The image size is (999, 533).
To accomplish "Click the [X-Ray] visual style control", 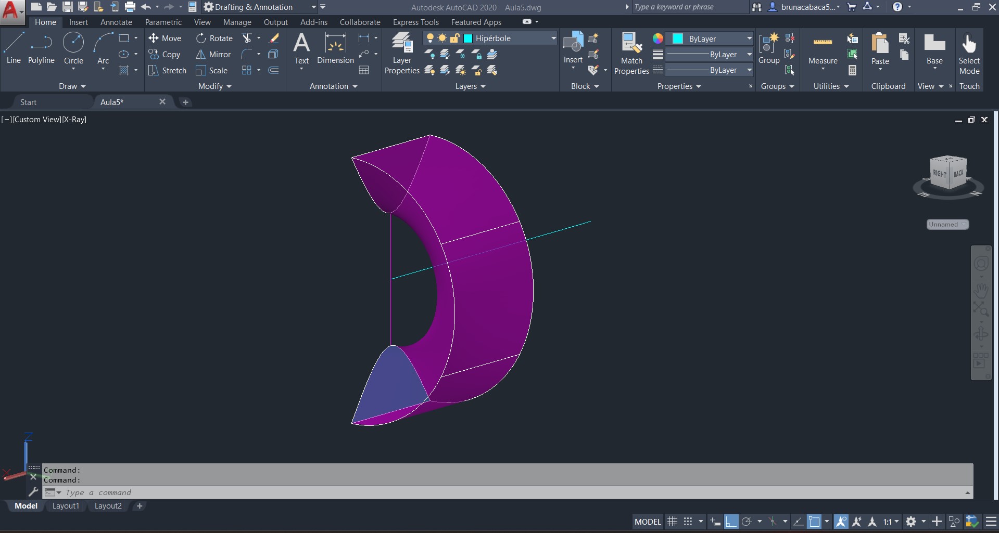I will tap(74, 119).
